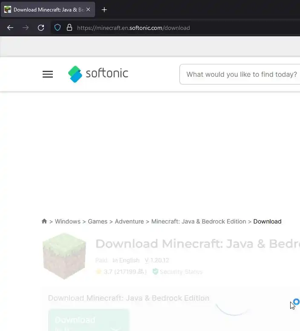Open the Adventure breadcrumb link
Image resolution: width=300 pixels, height=331 pixels.
coord(129,221)
